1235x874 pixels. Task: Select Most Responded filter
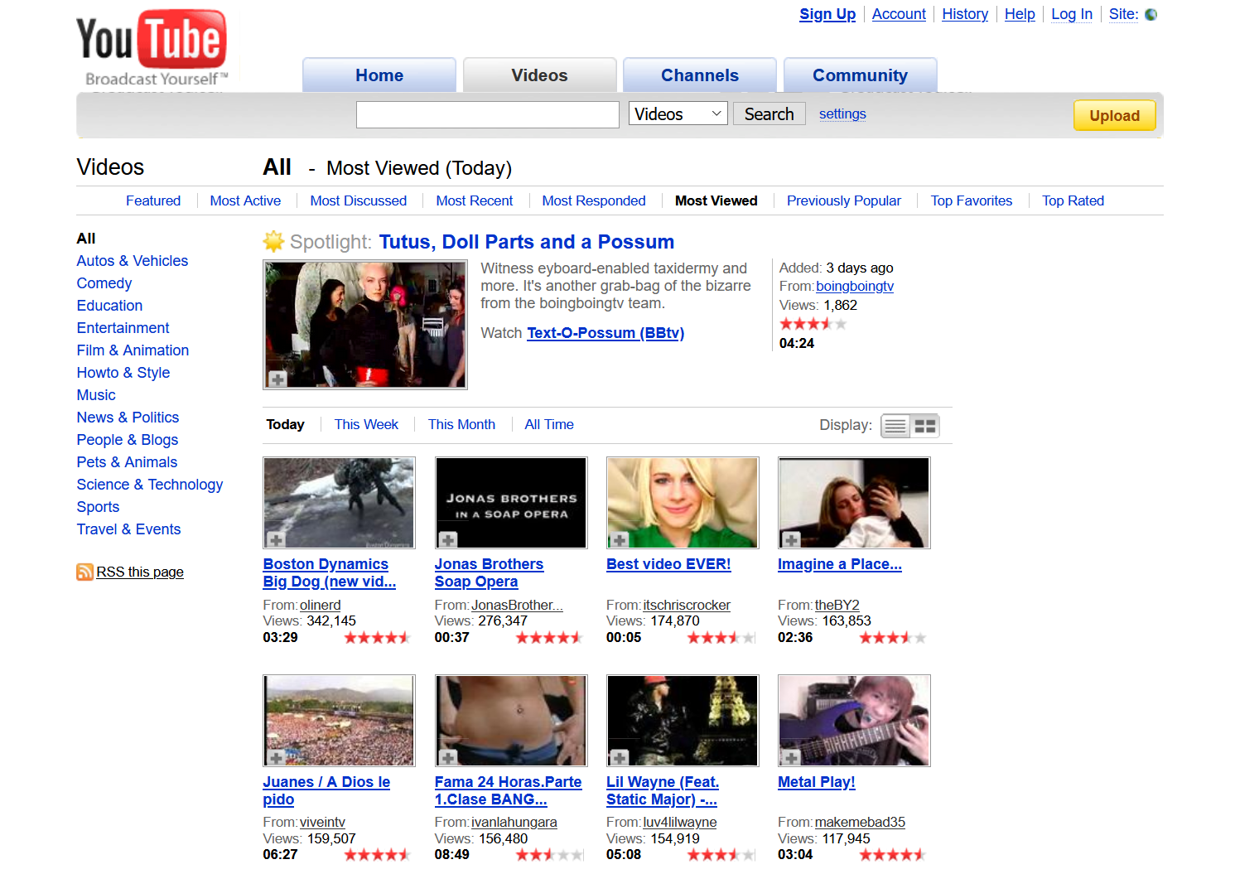[x=594, y=200]
